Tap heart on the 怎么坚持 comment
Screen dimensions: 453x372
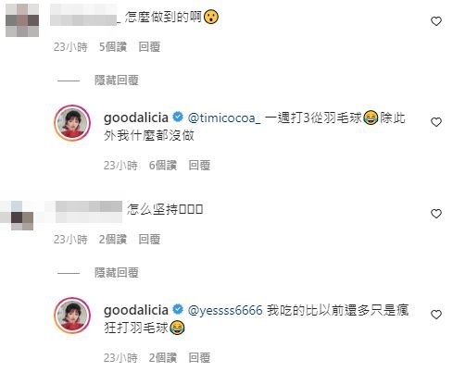click(x=436, y=214)
